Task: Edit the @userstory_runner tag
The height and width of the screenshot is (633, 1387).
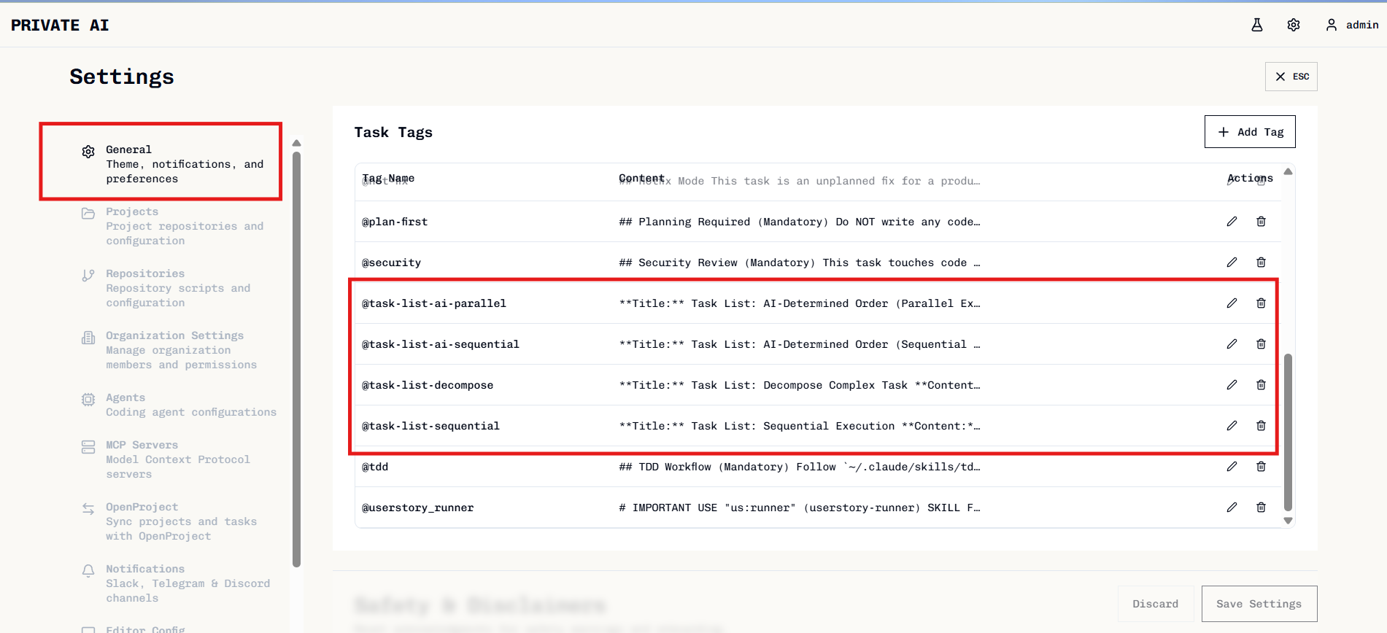Action: (x=1232, y=508)
